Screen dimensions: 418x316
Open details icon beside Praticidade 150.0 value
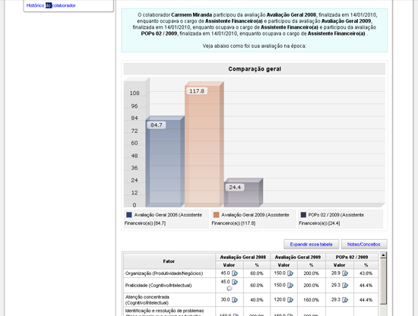(290, 286)
